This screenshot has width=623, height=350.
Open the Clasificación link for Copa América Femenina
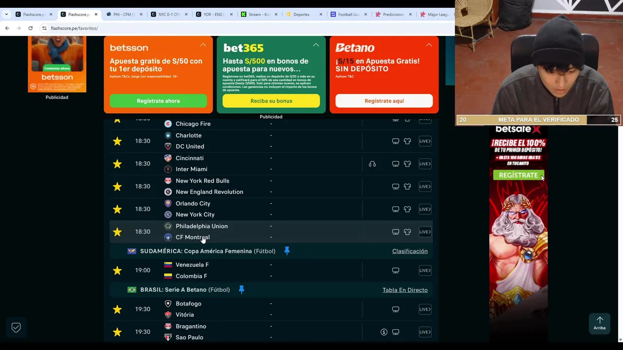click(x=410, y=251)
